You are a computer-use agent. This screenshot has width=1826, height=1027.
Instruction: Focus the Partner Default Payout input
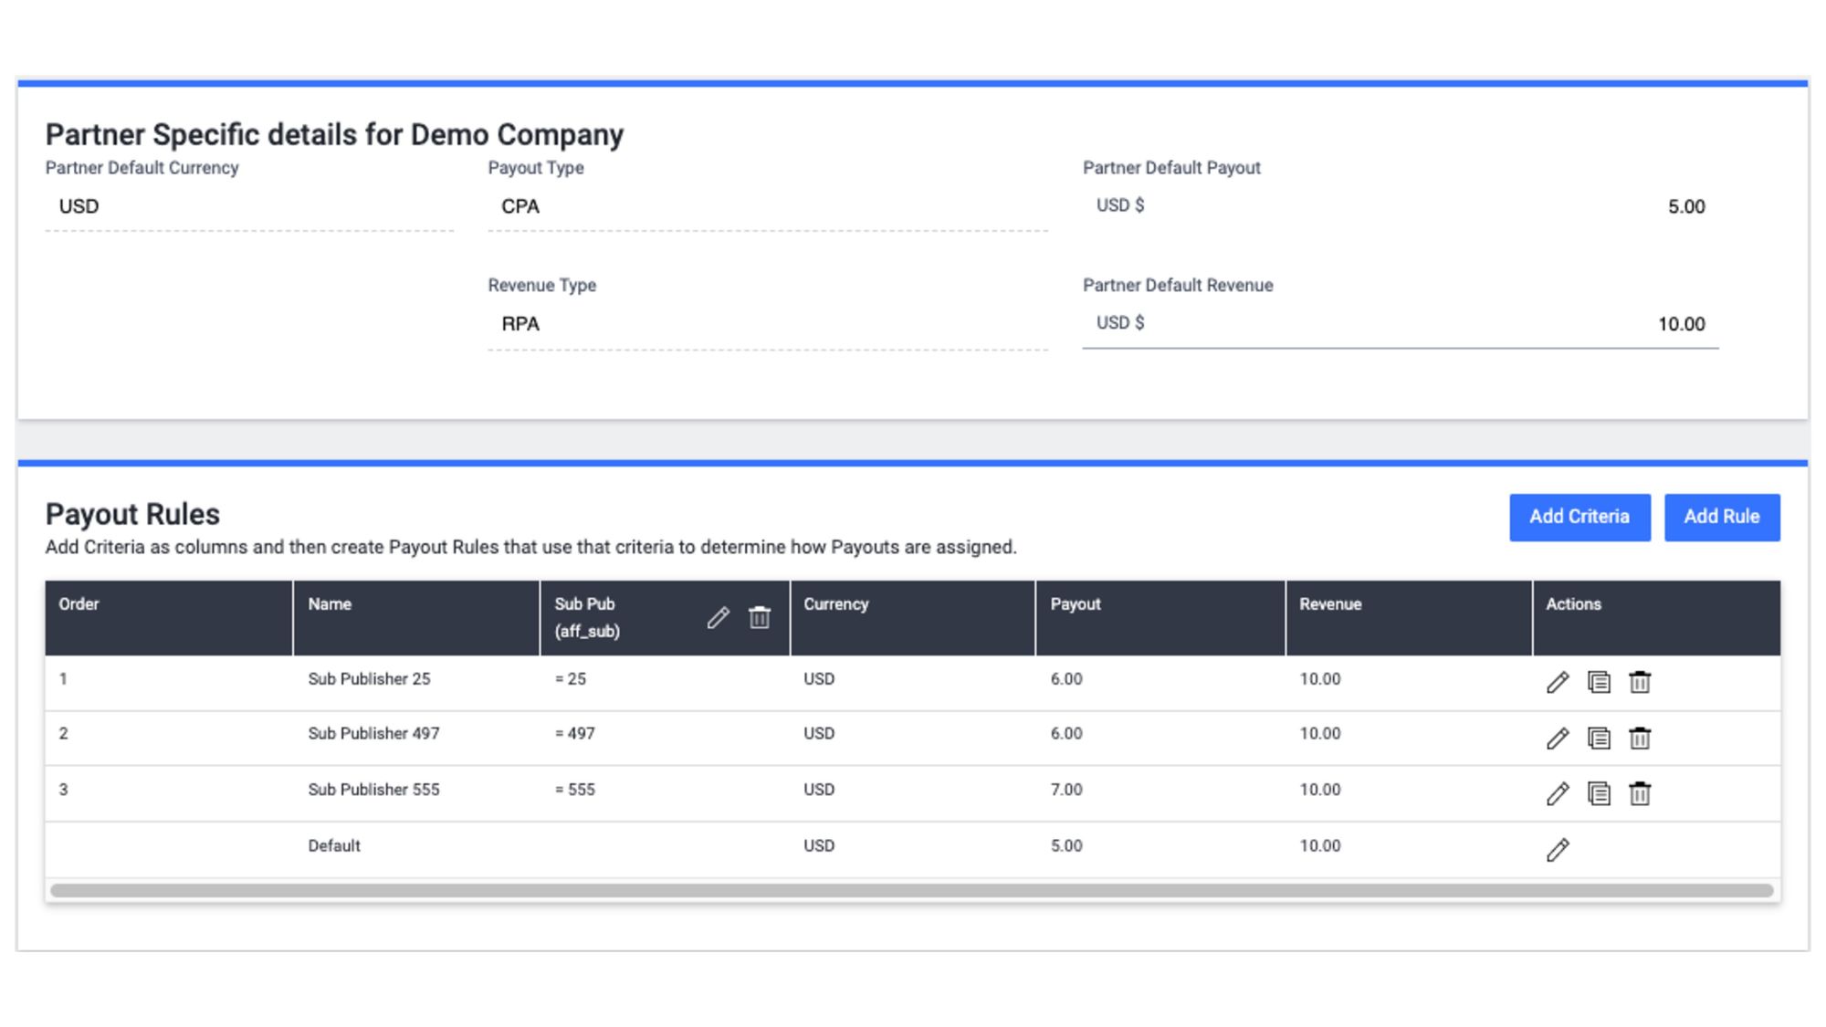pyautogui.click(x=1401, y=207)
